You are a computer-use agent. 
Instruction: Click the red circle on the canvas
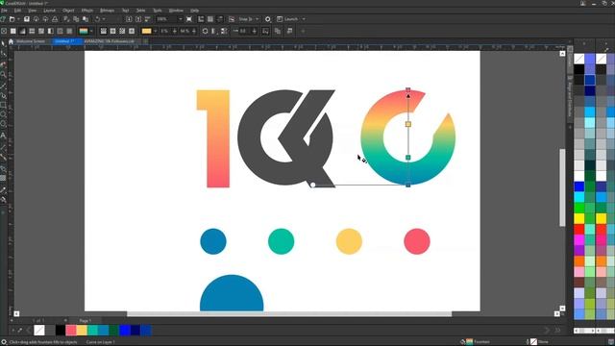point(417,241)
